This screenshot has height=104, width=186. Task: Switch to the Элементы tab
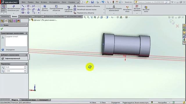[5, 16]
